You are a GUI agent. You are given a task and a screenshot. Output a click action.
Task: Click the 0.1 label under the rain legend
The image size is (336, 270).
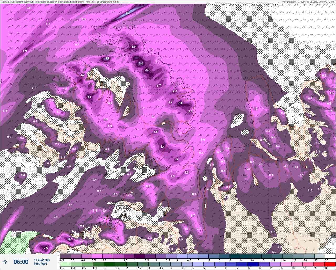pos(62,268)
